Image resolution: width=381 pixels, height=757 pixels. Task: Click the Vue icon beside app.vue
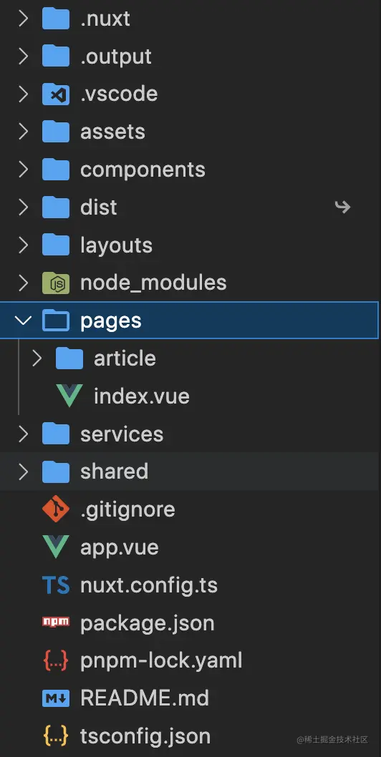[x=56, y=547]
